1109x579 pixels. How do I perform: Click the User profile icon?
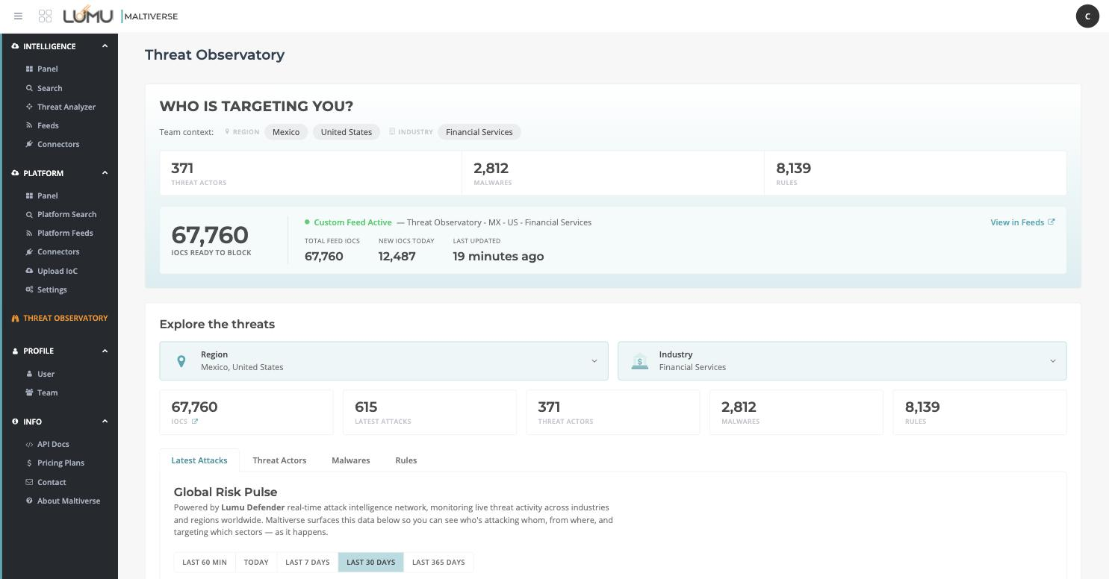click(x=29, y=374)
